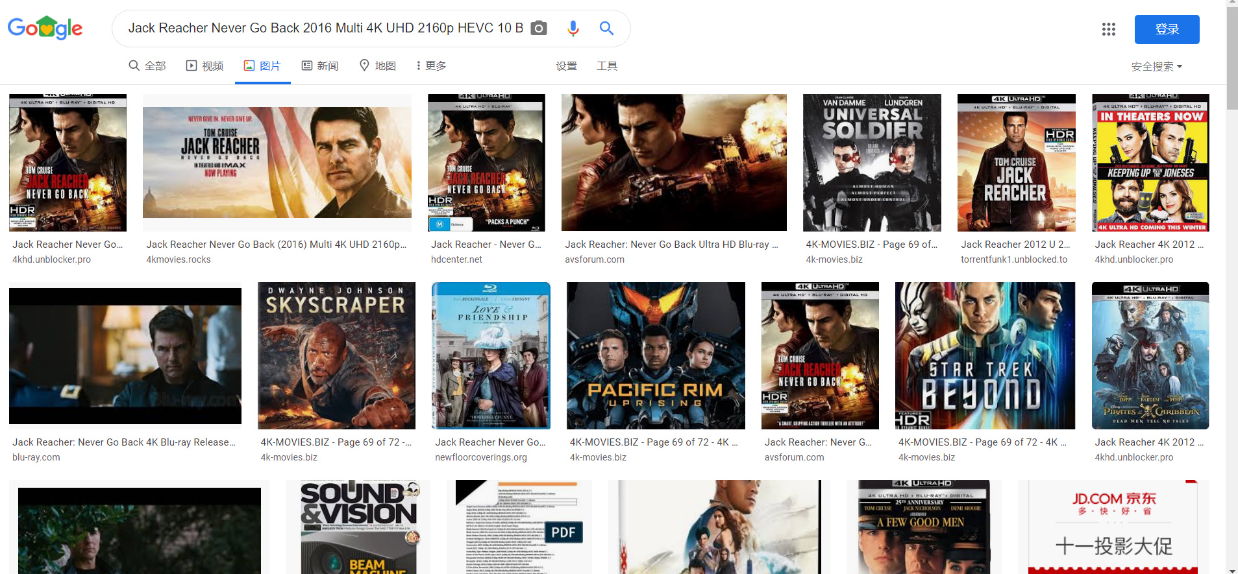Screen dimensions: 1238x574
Task: Click the scrollbar down arrow
Action: 1232,570
